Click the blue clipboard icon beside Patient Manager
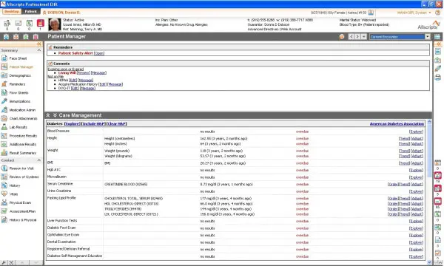 pos(6,37)
